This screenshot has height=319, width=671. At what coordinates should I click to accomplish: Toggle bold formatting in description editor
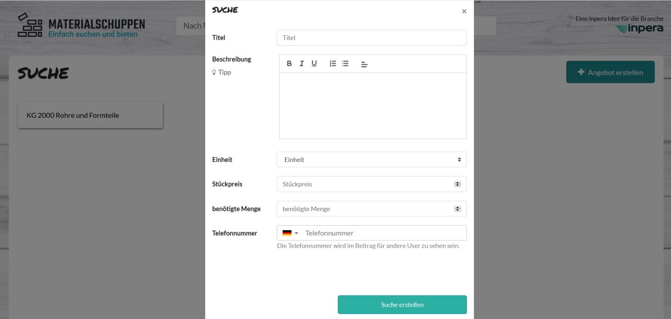[x=289, y=64]
